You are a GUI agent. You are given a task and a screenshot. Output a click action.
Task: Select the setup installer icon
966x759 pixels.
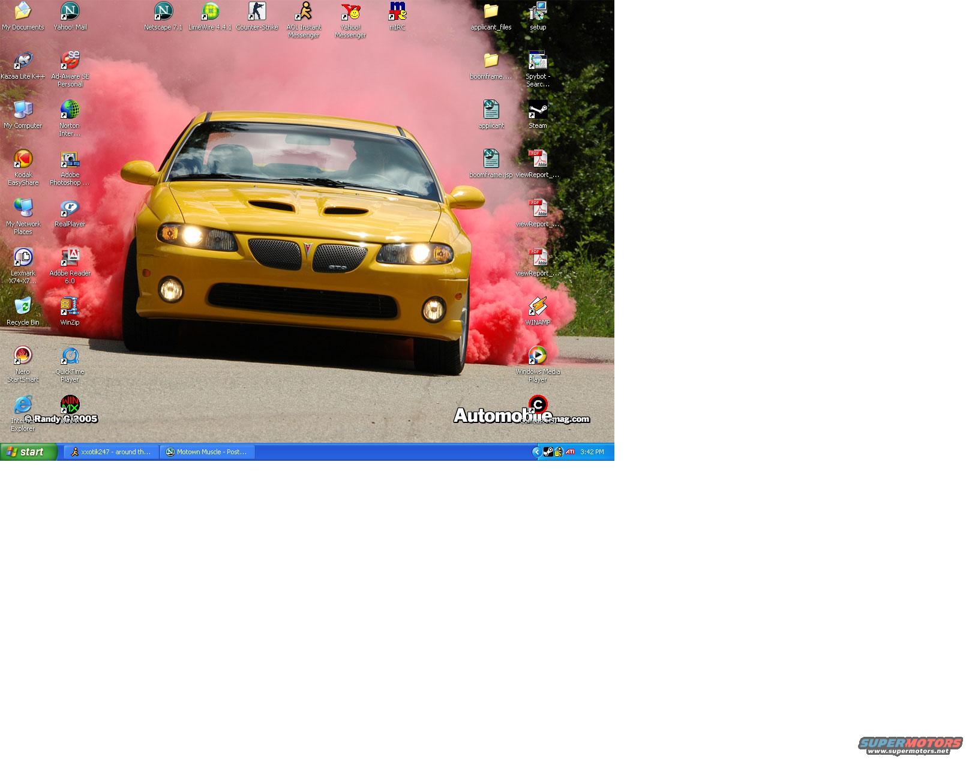pyautogui.click(x=538, y=16)
